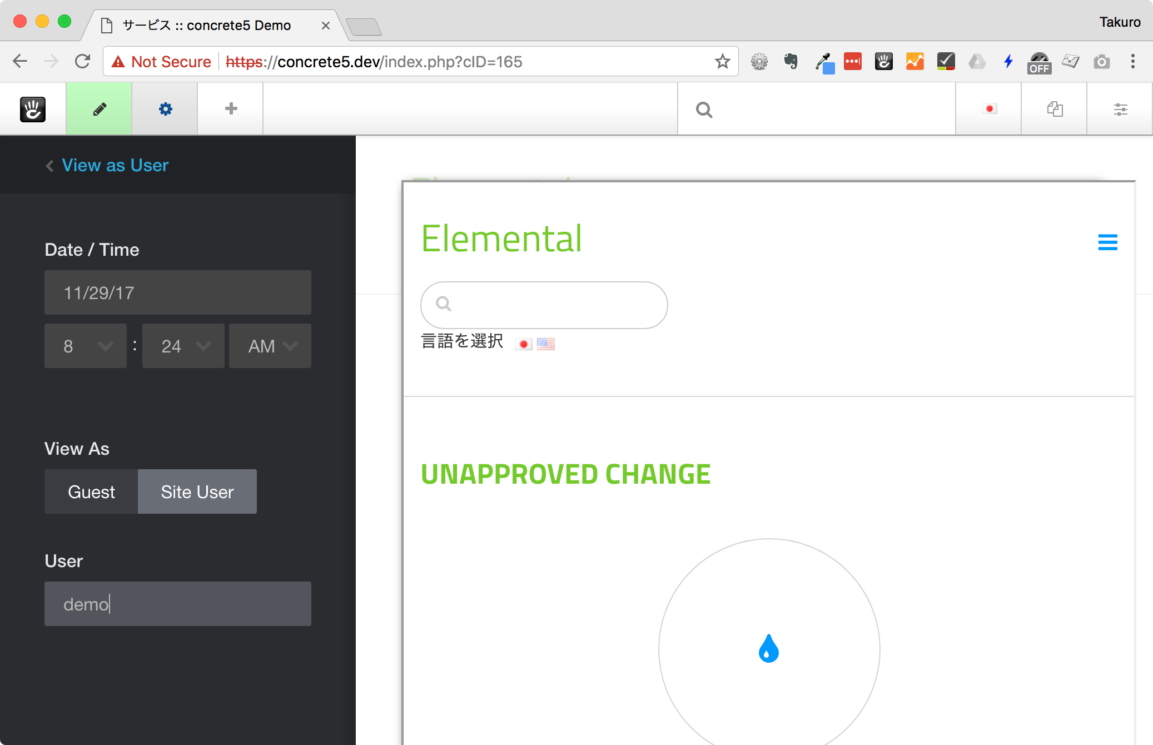Switch page language to the US flag
Image resolution: width=1153 pixels, height=745 pixels.
[545, 344]
